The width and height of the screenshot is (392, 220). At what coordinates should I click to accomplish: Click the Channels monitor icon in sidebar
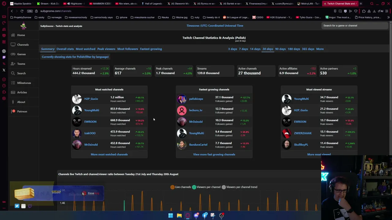tap(13, 45)
